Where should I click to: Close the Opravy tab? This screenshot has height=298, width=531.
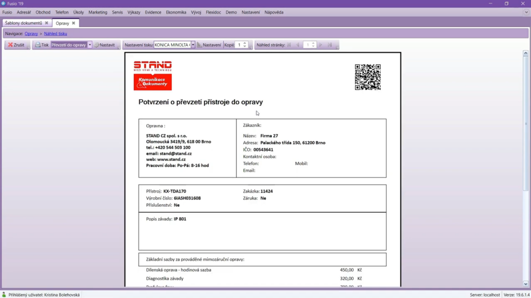pyautogui.click(x=74, y=23)
